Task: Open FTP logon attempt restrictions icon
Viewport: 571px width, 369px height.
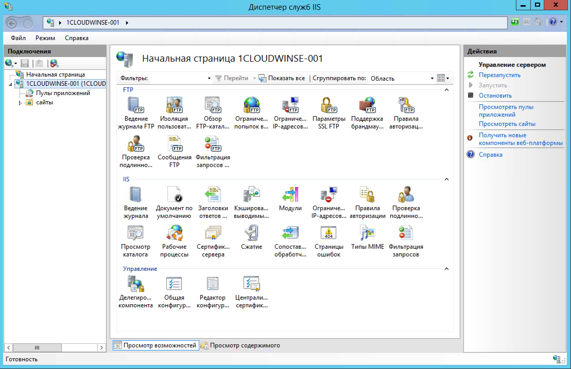Action: tap(251, 113)
